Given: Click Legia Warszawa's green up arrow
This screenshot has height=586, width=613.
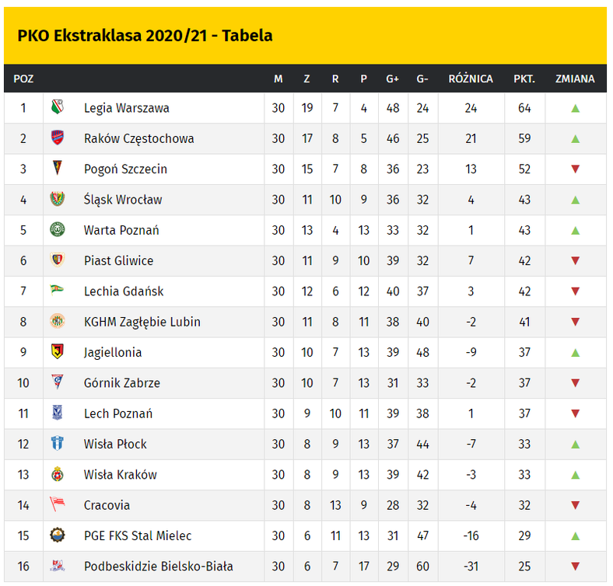Looking at the screenshot, I should [575, 108].
